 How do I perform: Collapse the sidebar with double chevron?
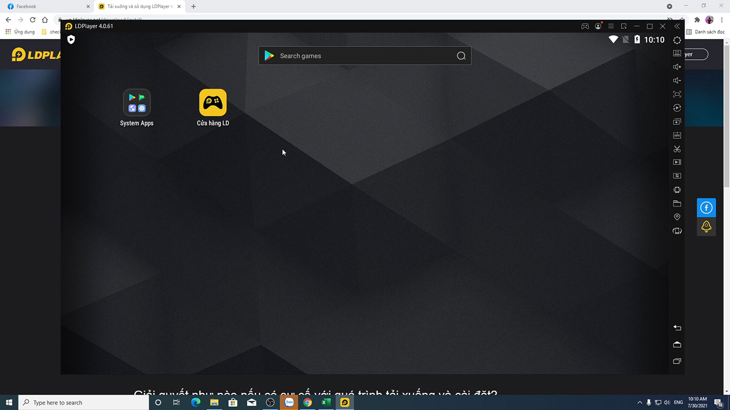point(677,26)
